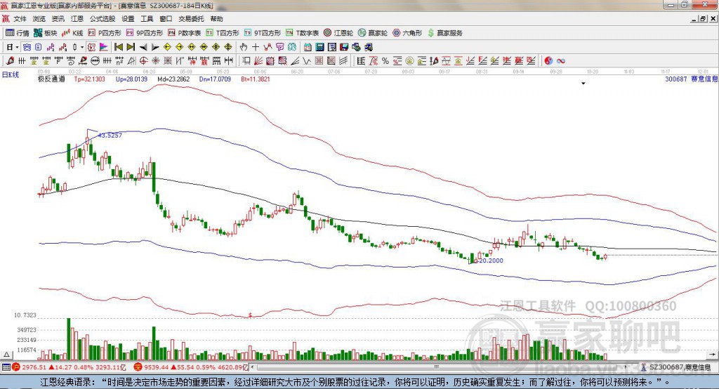Jump to last bar icon

[x=131, y=47]
